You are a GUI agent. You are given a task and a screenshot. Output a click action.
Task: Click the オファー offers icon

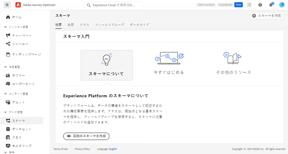click(x=8, y=75)
